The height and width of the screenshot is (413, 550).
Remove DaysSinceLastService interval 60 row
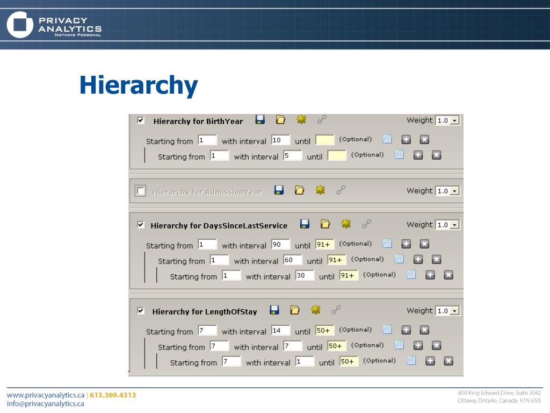[436, 259]
